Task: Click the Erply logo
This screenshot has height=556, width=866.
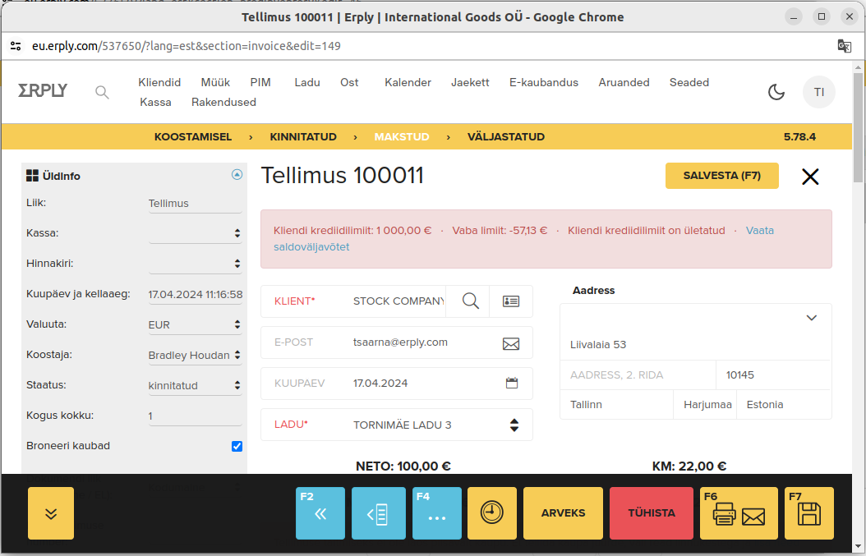Action: [43, 90]
